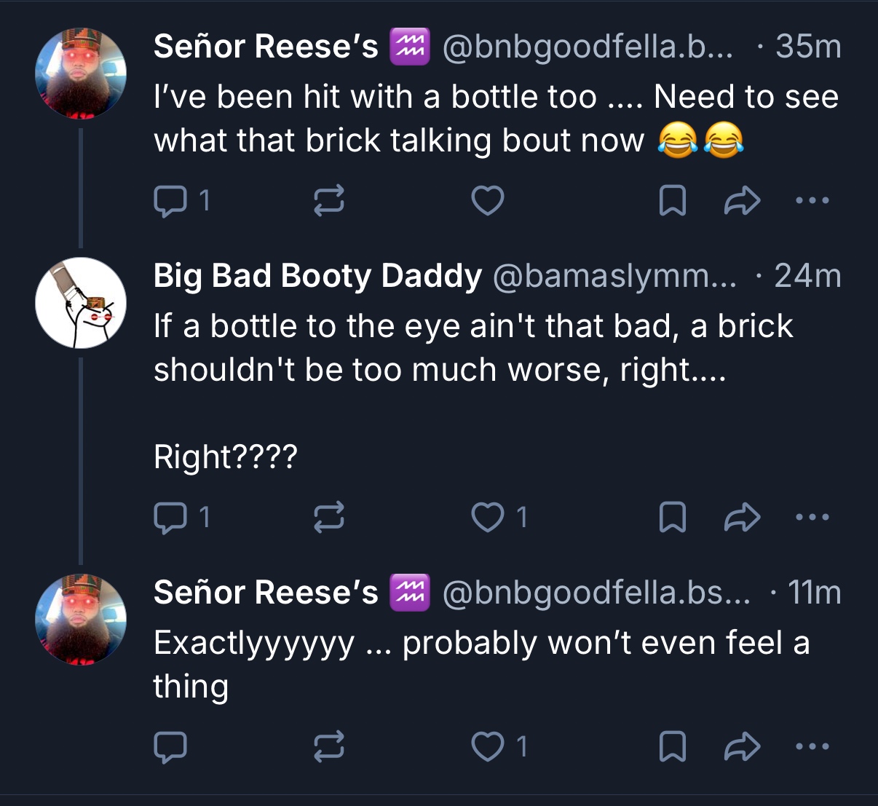Screen dimensions: 878x806
Task: Open the 11m post timestamp
Action: 814,593
